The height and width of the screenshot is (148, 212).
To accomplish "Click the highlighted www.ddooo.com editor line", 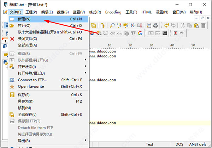I will 150,123.
